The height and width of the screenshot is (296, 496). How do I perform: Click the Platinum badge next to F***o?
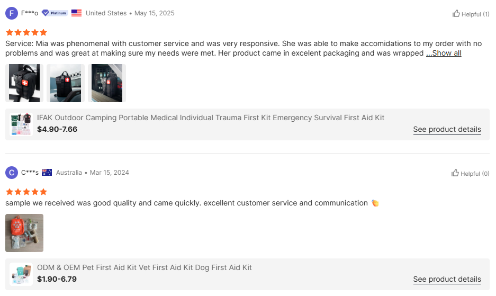55,13
